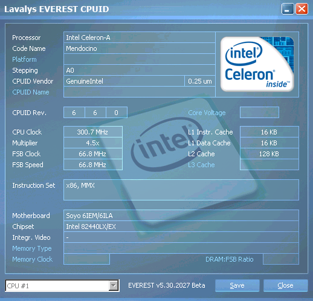Click the Processor label
Viewport: 313px width, 301px height.
coord(27,38)
